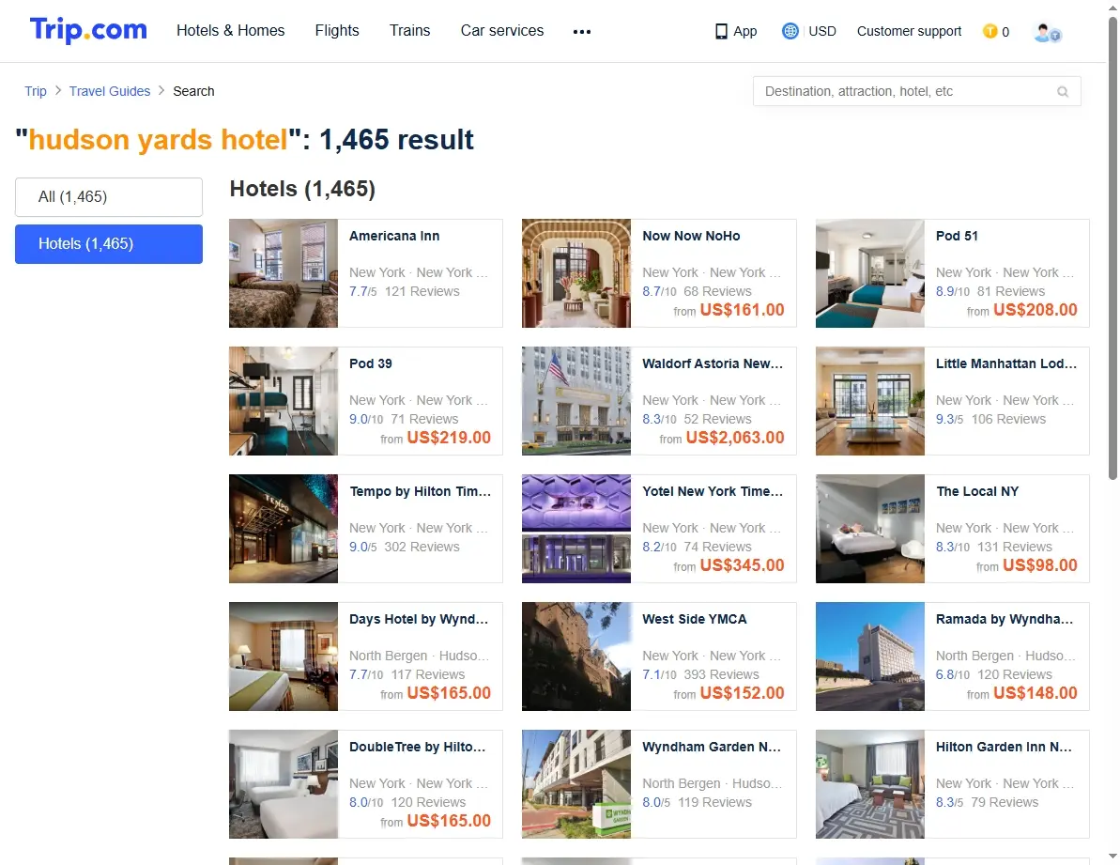
Task: Click Wyndham Garden N... title
Action: tap(712, 747)
